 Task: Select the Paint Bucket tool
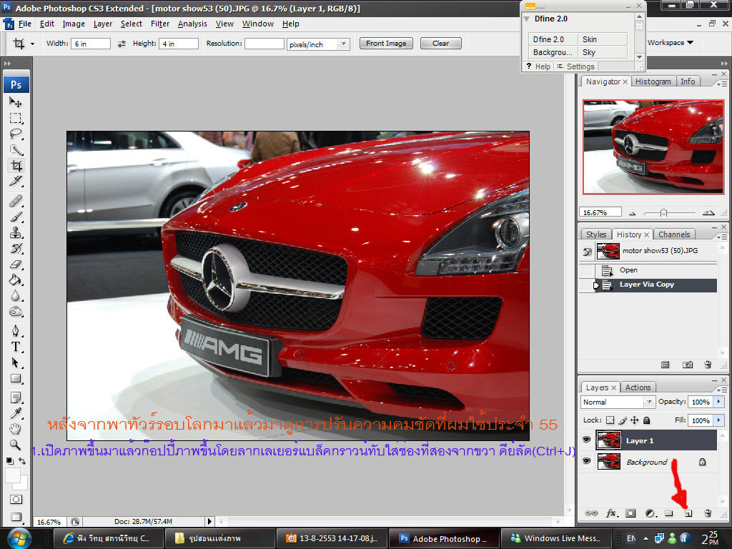pyautogui.click(x=16, y=280)
